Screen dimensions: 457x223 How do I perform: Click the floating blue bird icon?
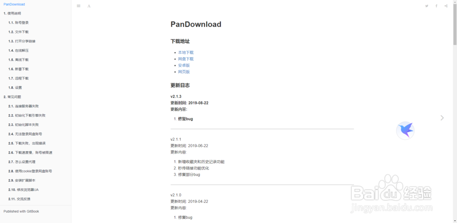(405, 130)
